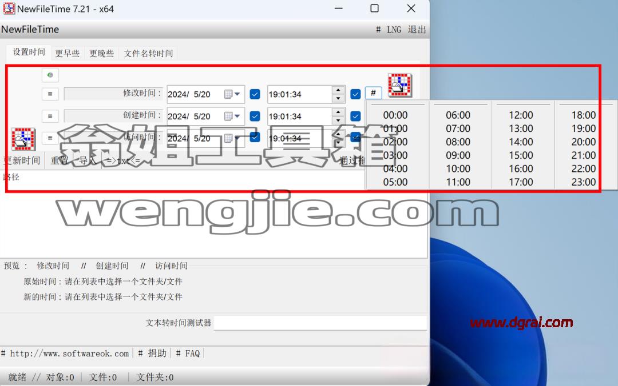Click the = button beside 修改时间
Screen dimensions: 618x386
[50, 94]
